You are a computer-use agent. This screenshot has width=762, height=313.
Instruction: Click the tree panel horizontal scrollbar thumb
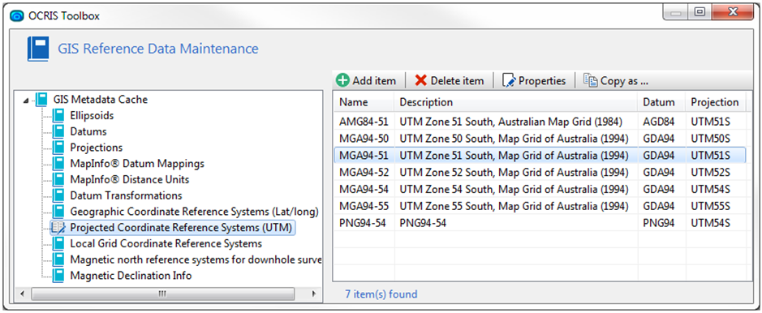[163, 294]
